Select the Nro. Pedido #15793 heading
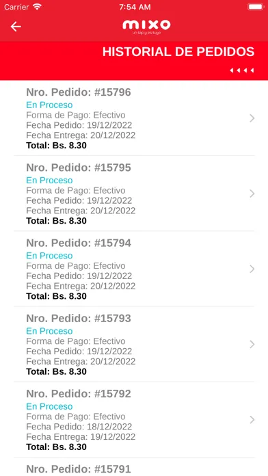 click(79, 318)
